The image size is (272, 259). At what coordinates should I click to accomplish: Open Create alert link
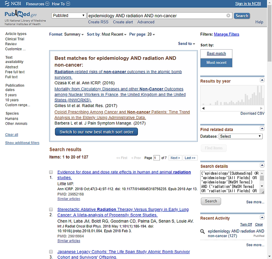click(123, 22)
